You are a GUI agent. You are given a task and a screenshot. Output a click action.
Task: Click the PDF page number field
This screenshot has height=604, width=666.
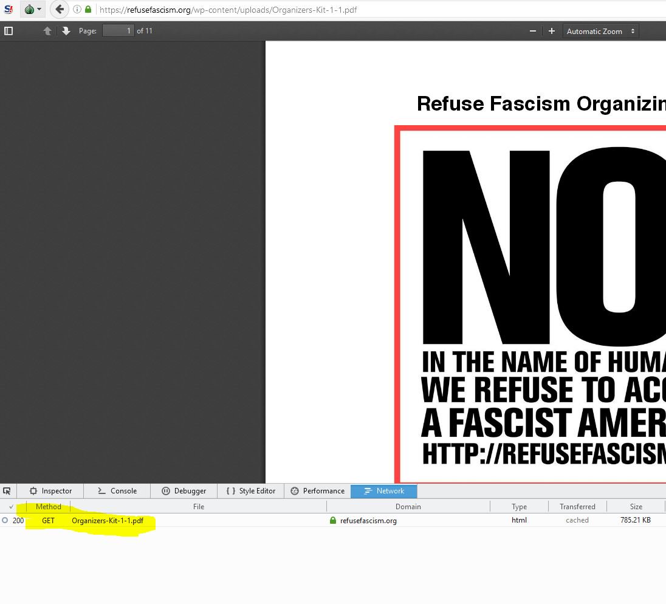(x=118, y=31)
